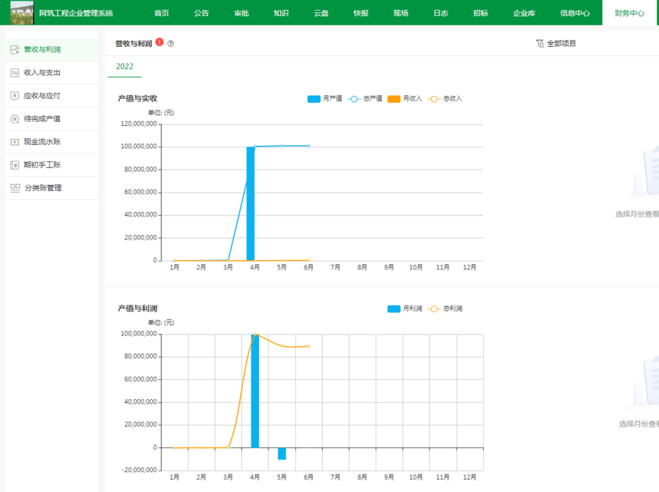This screenshot has height=492, width=659.
Task: Click the 5月 label in 产值与利润 chart
Action: [281, 478]
